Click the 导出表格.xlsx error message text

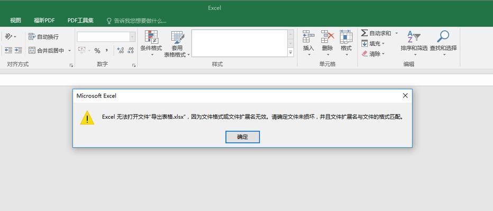coord(252,117)
